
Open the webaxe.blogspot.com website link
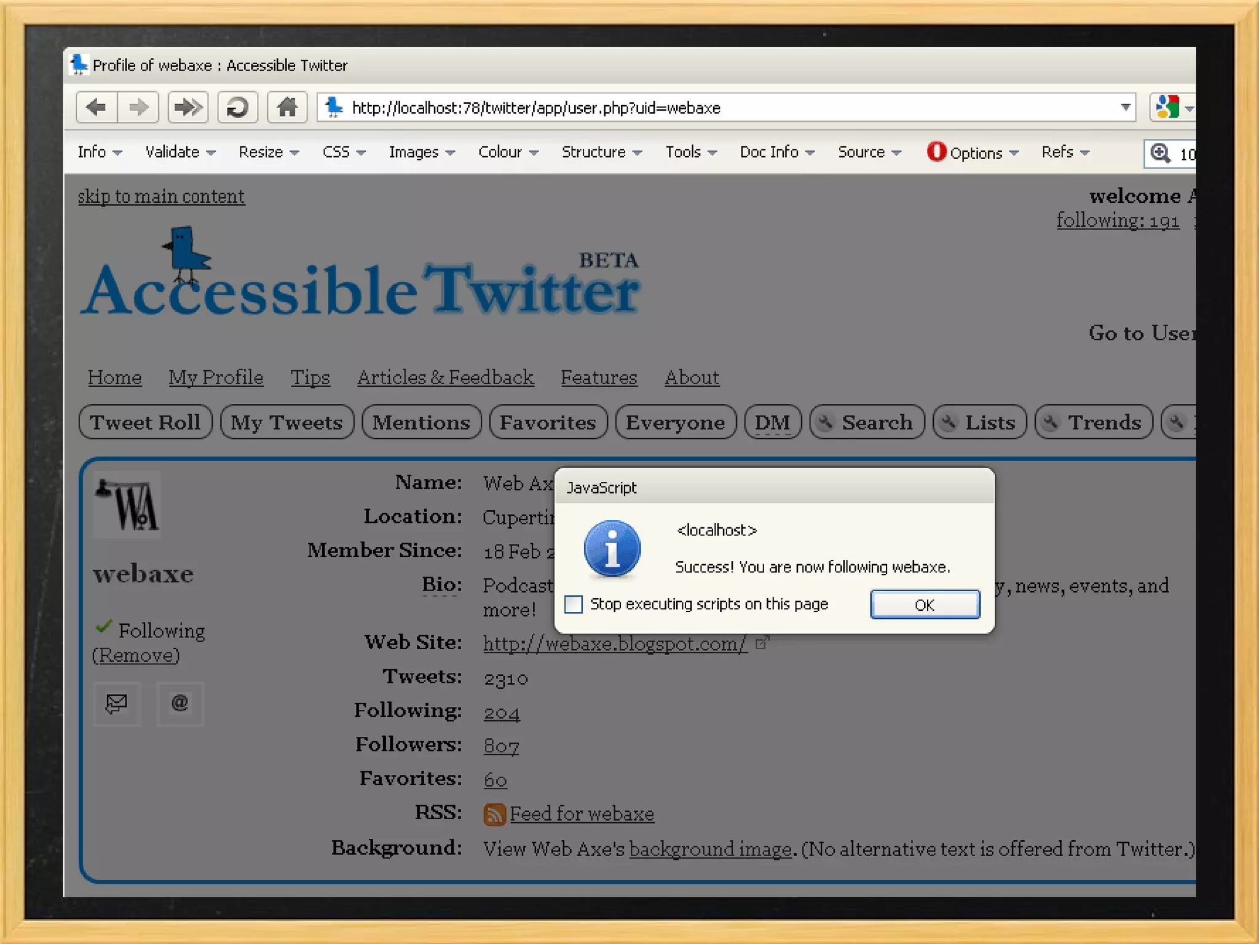click(x=615, y=643)
